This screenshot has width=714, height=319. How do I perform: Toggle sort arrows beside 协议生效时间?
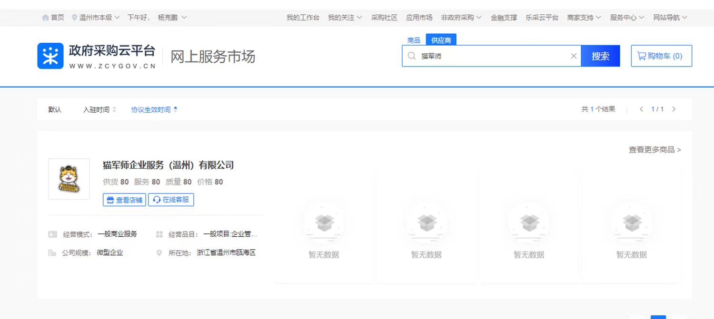point(175,110)
